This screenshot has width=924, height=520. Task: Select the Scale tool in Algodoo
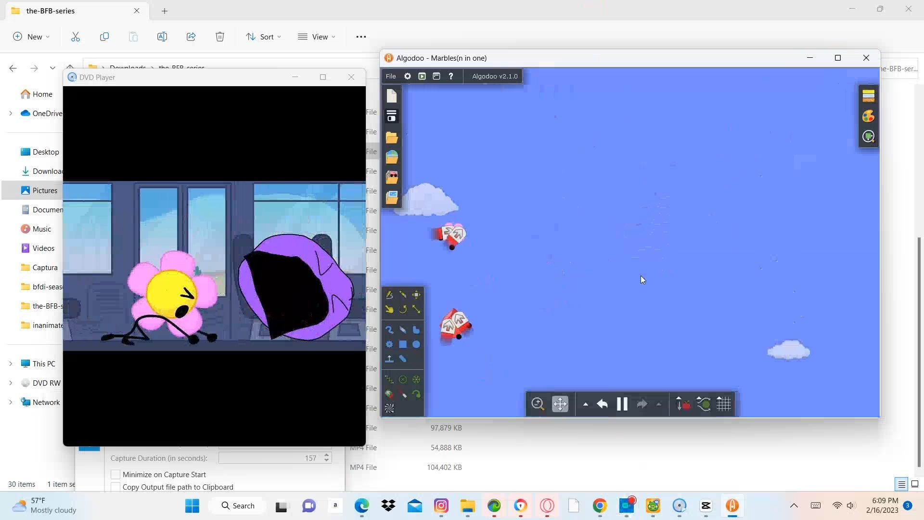point(416,309)
